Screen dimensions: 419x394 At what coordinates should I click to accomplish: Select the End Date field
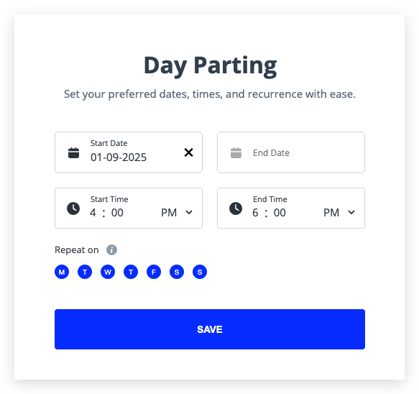[x=291, y=152]
